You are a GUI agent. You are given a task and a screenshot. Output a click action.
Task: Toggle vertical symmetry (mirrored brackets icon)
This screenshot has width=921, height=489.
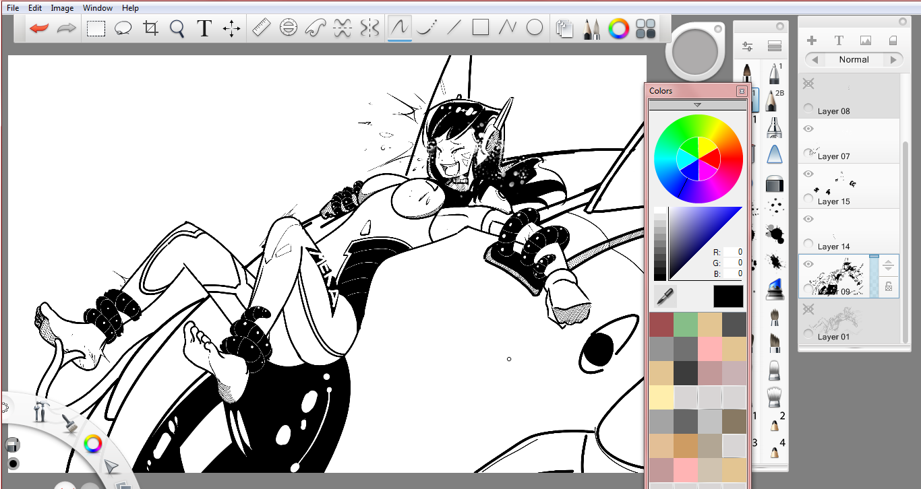(369, 28)
